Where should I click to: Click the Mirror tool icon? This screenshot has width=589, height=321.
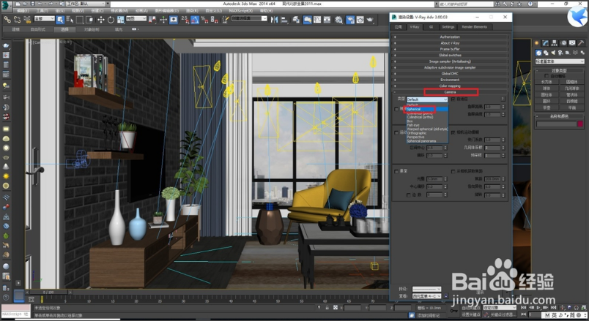click(x=275, y=20)
